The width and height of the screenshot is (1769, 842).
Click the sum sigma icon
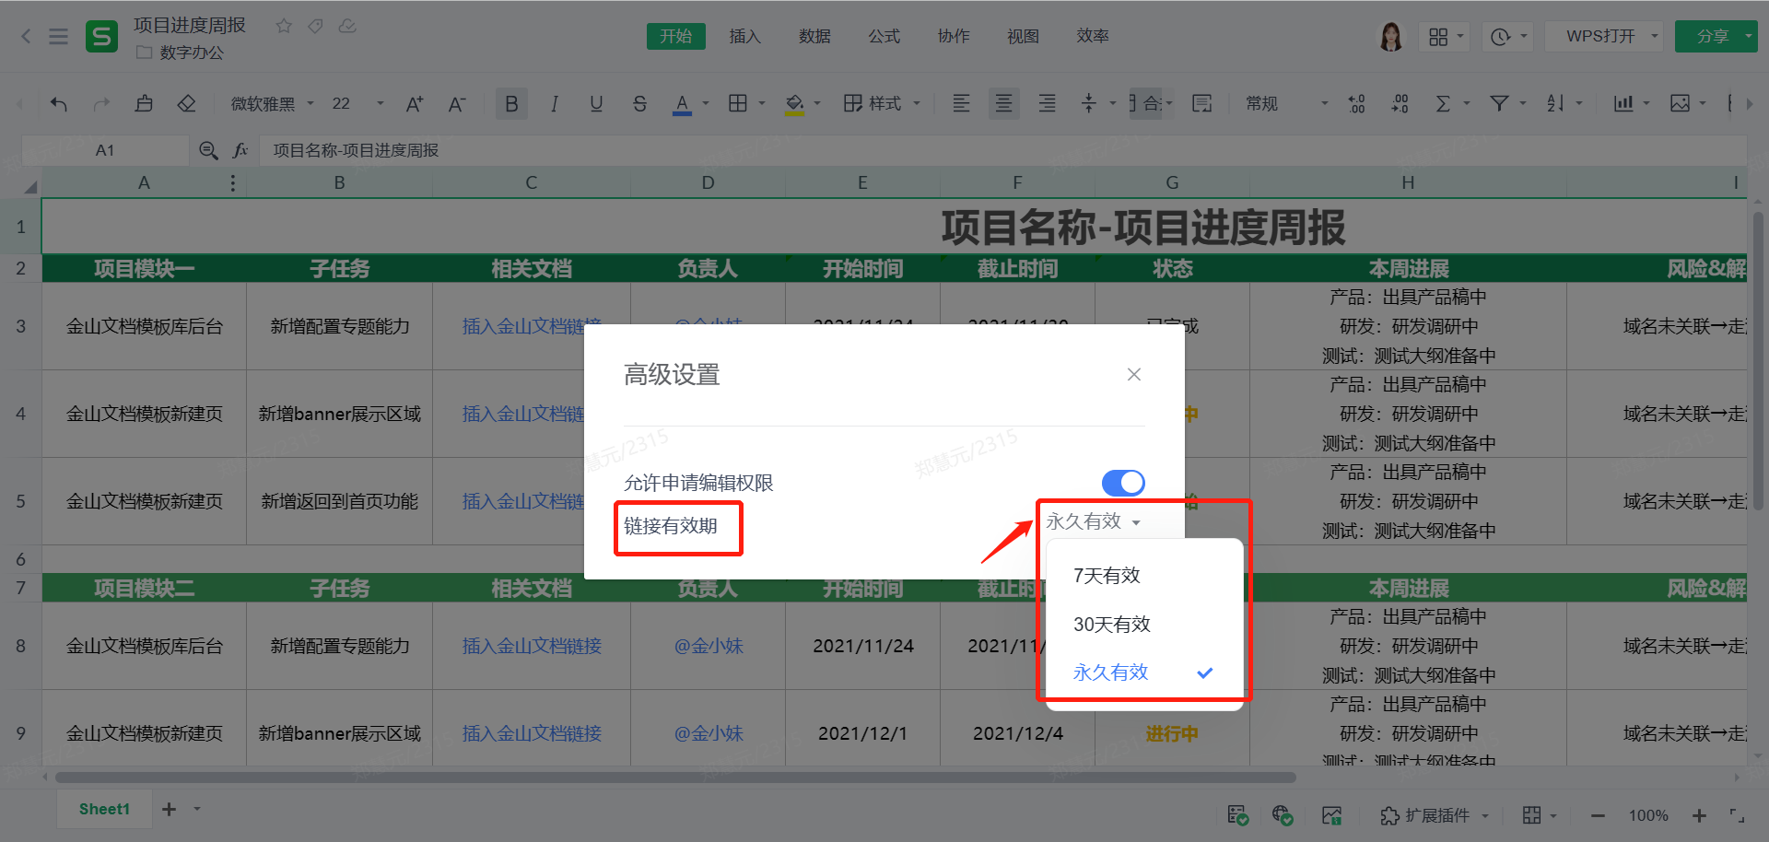point(1443,104)
